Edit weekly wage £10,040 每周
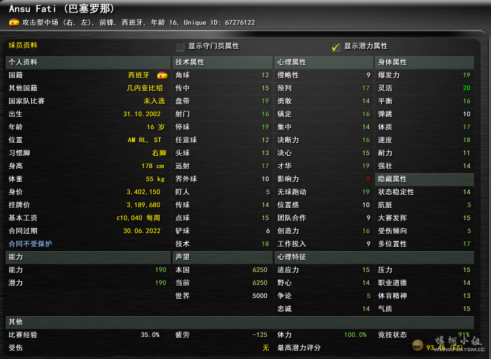The height and width of the screenshot is (359, 491). [x=138, y=218]
